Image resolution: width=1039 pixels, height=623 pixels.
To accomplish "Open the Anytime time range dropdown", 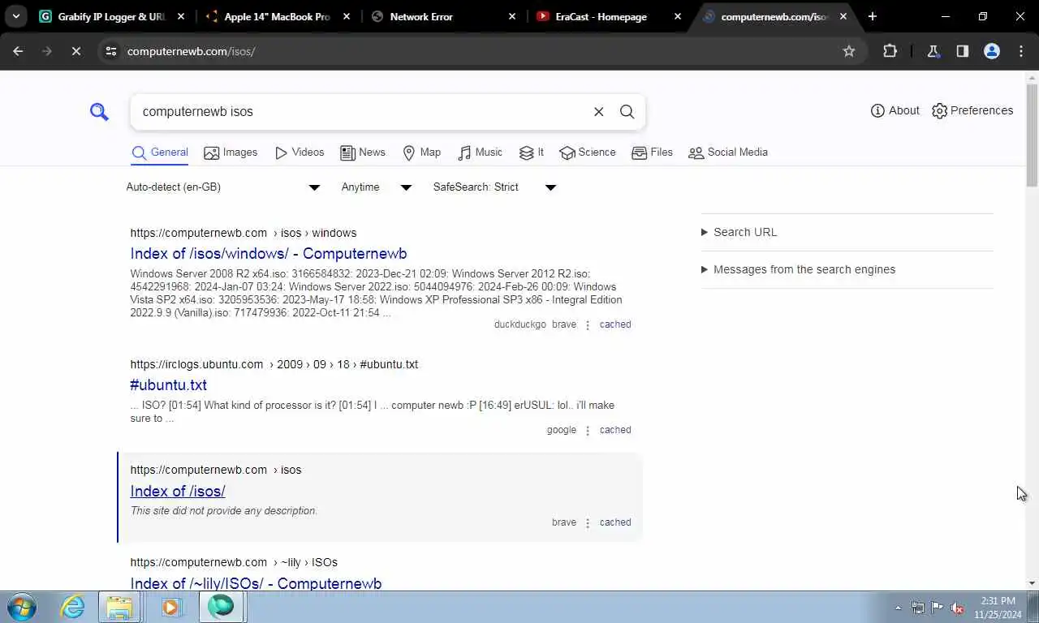I will (377, 187).
